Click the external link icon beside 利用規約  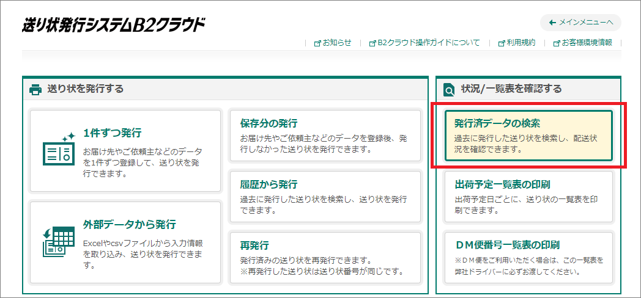[x=502, y=43]
